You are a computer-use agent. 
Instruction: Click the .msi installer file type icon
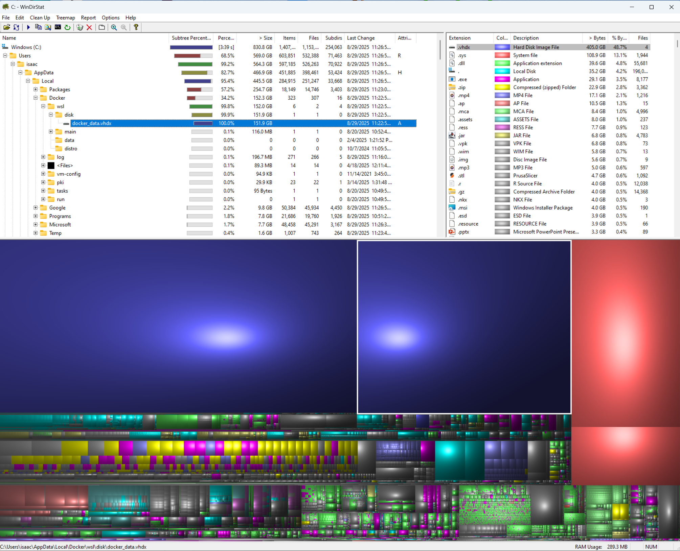452,208
